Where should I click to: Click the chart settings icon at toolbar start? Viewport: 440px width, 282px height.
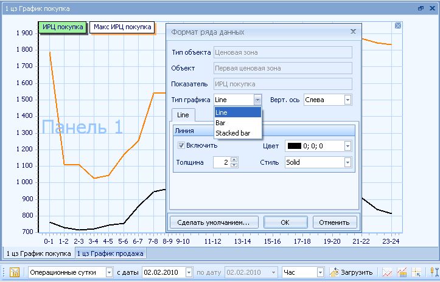point(15,272)
